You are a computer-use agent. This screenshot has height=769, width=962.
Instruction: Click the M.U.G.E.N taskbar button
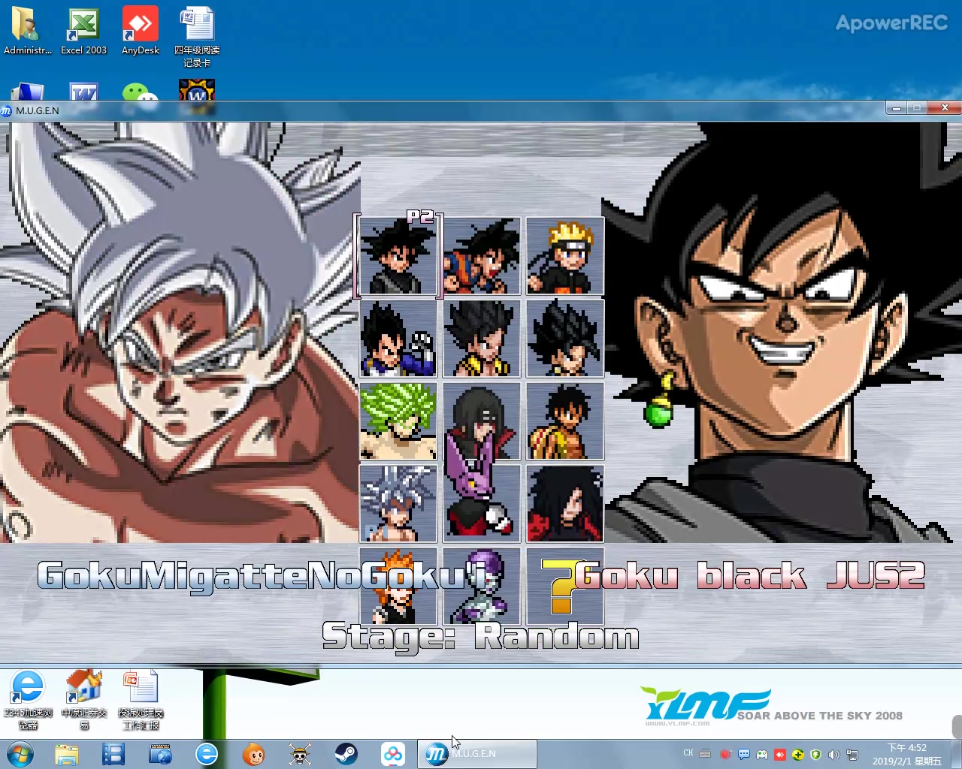[x=477, y=754]
